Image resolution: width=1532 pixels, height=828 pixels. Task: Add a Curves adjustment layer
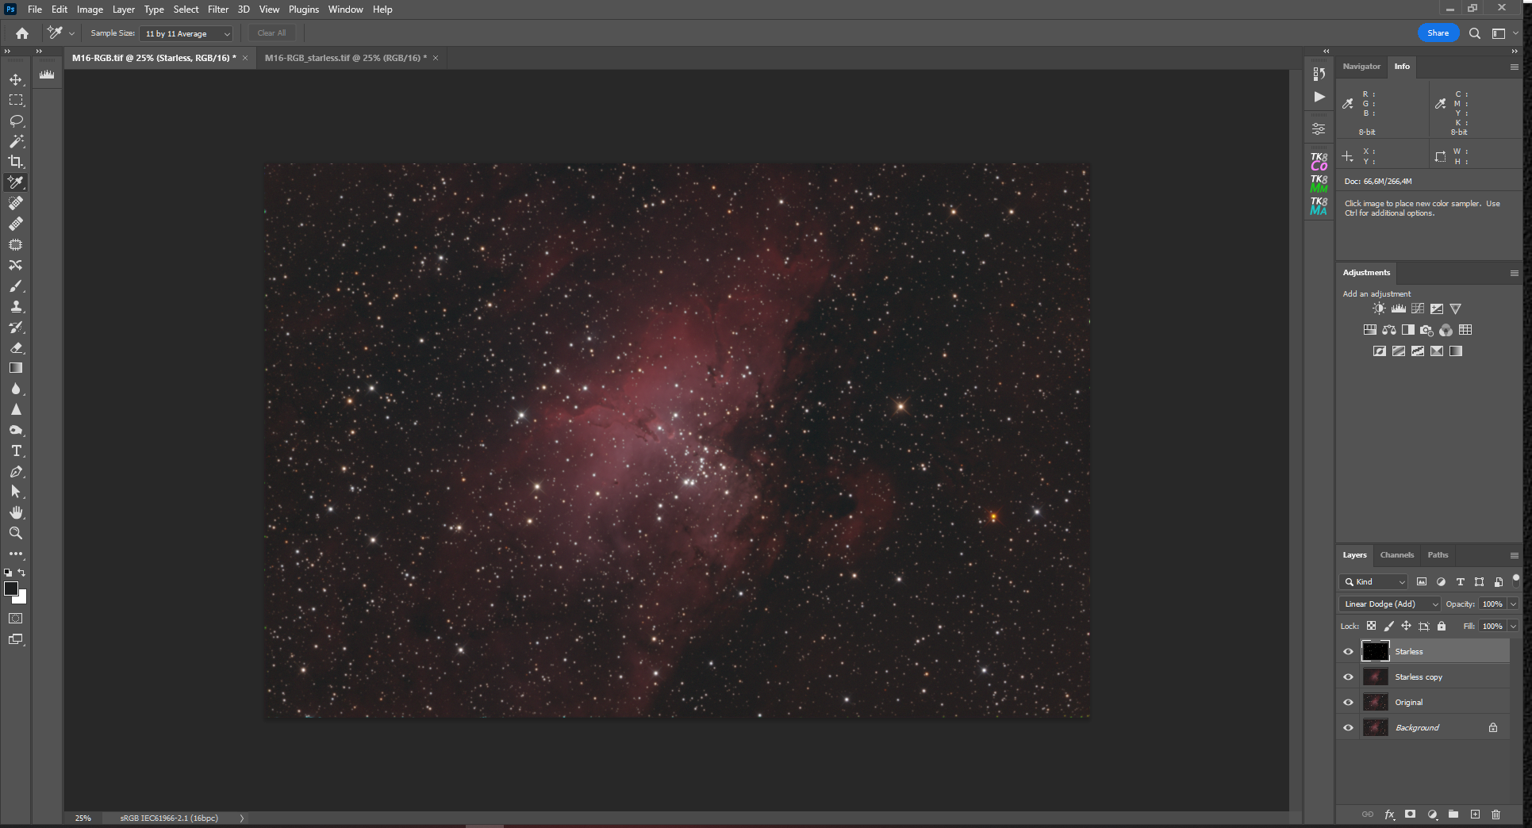1417,309
